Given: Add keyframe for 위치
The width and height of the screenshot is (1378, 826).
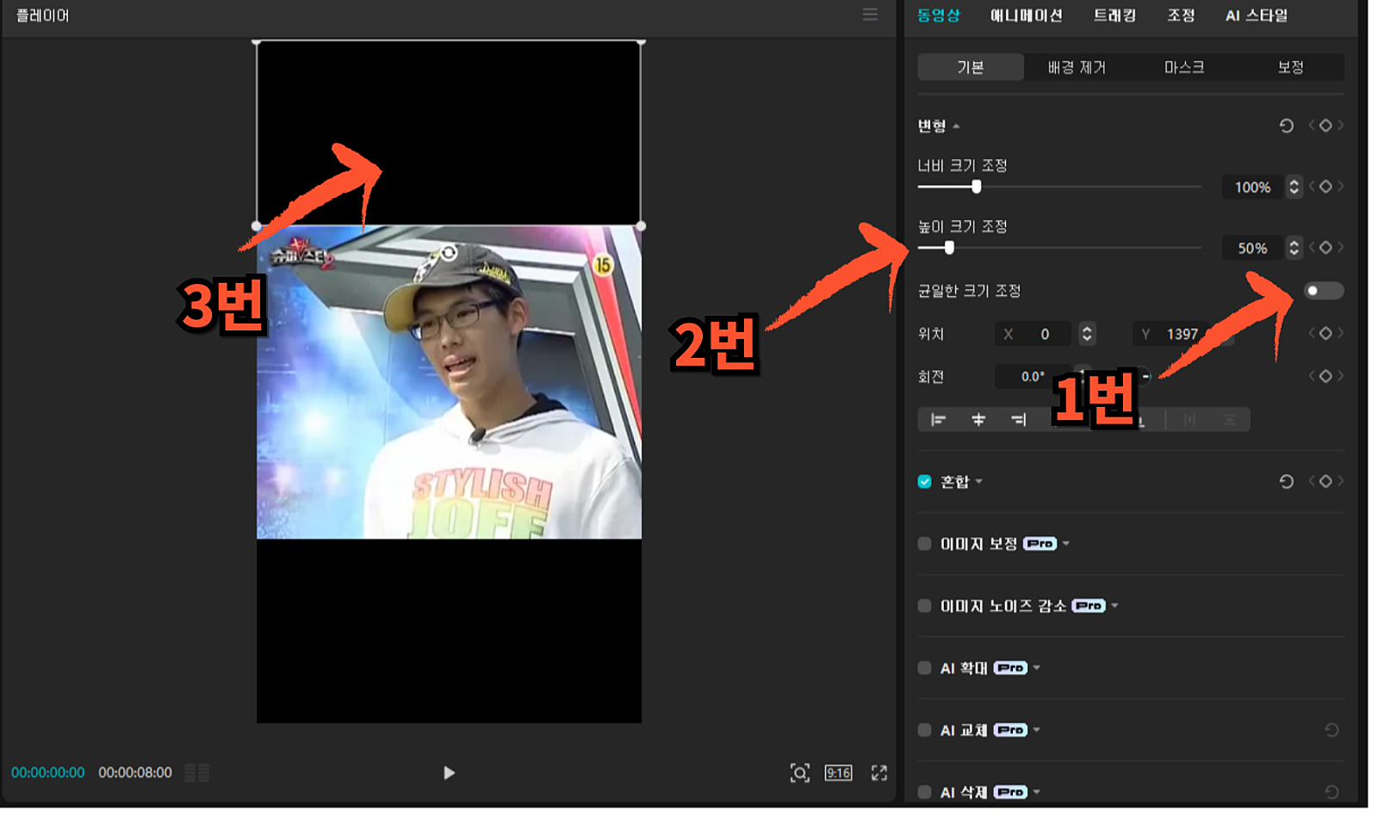Looking at the screenshot, I should tap(1325, 334).
